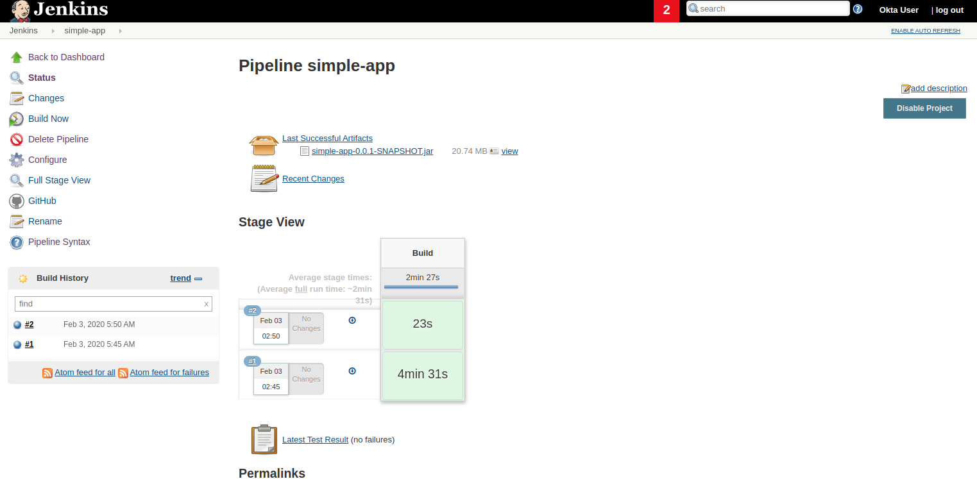Open the Changes sidebar item
This screenshot has width=977, height=479.
click(46, 98)
